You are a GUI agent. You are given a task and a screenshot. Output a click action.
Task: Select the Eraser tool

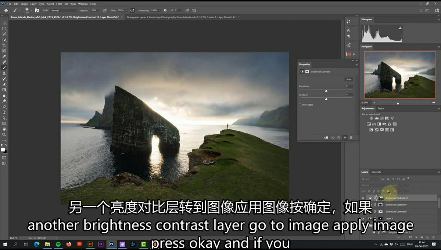point(4,84)
